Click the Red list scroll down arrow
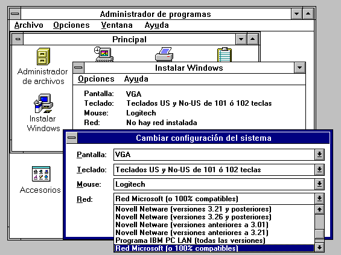Screen dimensions: 341x255 (x=319, y=247)
